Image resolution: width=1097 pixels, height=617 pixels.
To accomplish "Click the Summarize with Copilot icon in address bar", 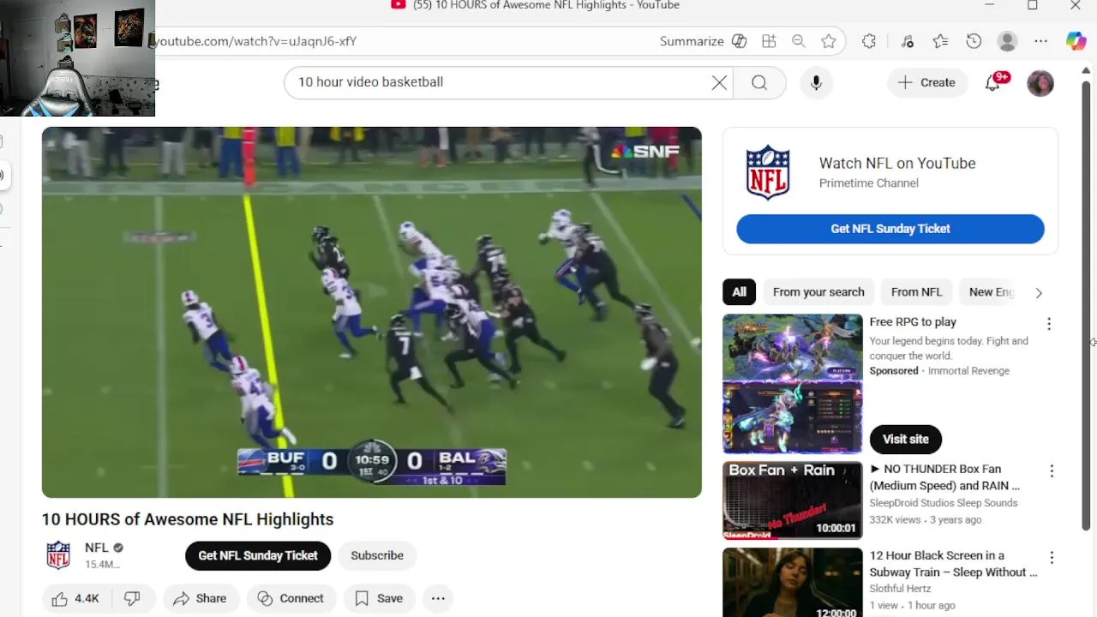I will 740,41.
